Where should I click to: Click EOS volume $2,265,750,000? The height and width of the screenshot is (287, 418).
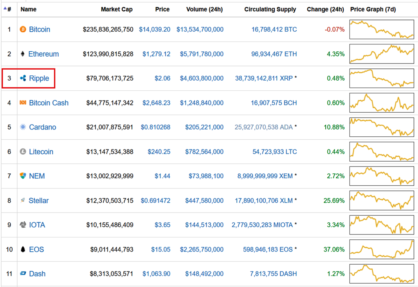[x=202, y=250]
